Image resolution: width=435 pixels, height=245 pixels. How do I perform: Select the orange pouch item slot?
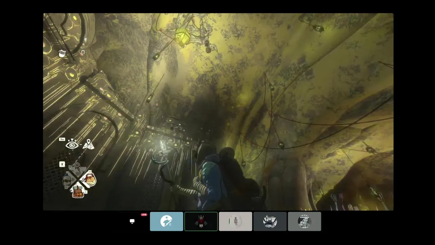pyautogui.click(x=90, y=179)
